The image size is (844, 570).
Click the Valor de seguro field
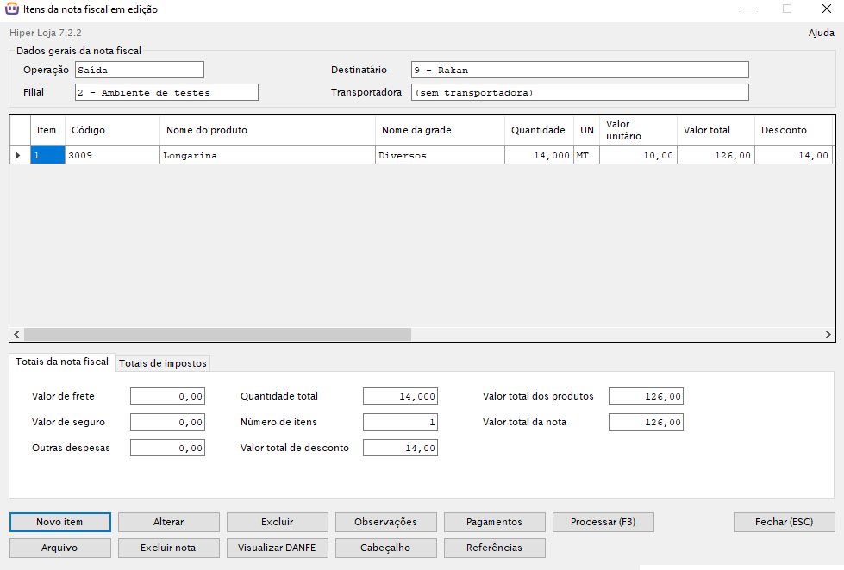coord(167,422)
